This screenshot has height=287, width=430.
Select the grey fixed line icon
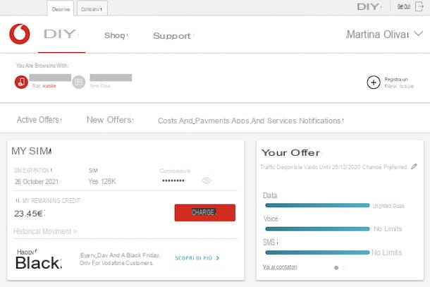coord(79,82)
